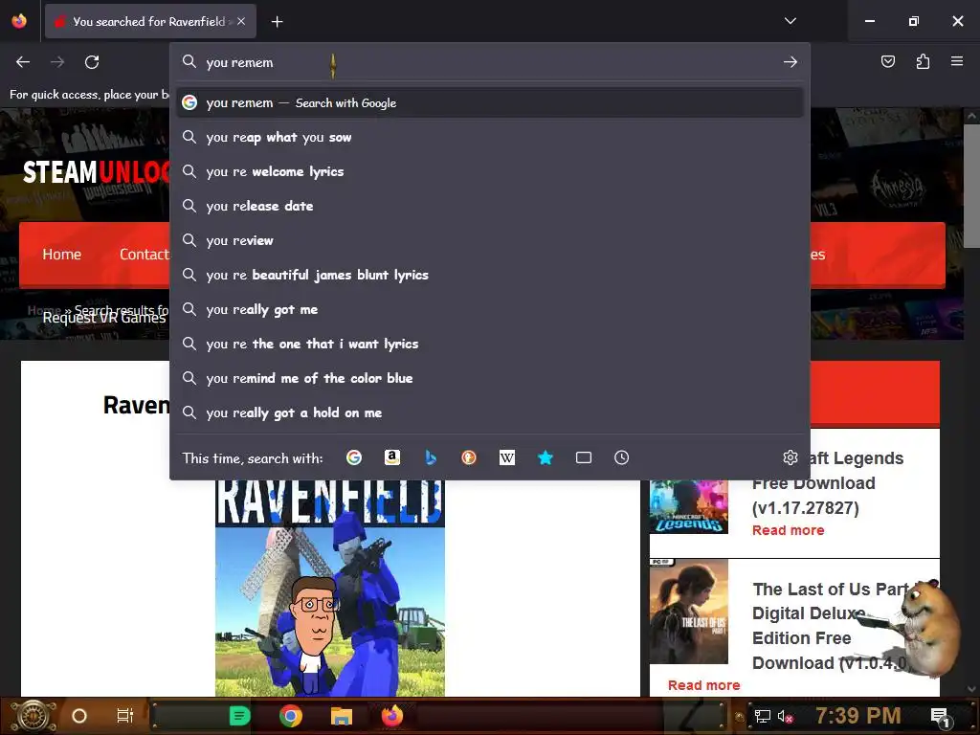The width and height of the screenshot is (980, 735).
Task: Pick suggestion 'you release date'
Action: 490,206
